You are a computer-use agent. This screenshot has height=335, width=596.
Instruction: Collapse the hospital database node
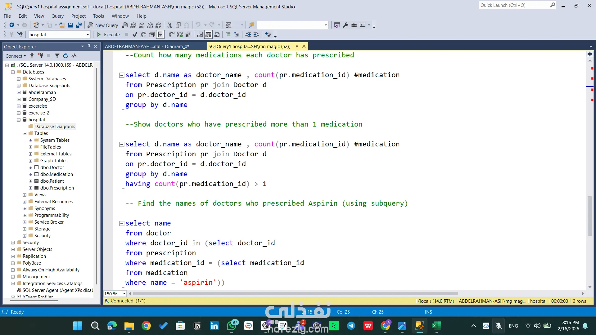point(19,120)
